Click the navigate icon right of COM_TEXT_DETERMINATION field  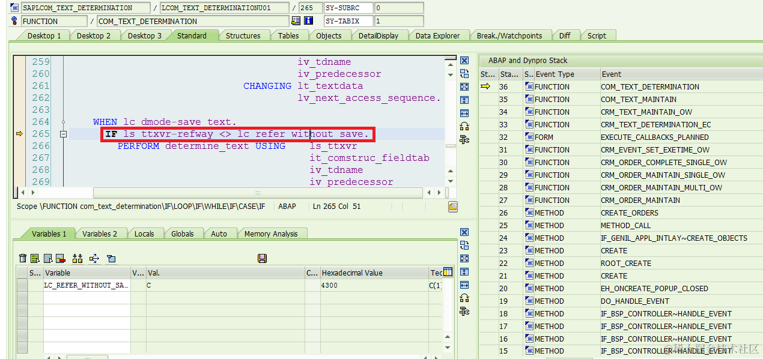click(296, 21)
